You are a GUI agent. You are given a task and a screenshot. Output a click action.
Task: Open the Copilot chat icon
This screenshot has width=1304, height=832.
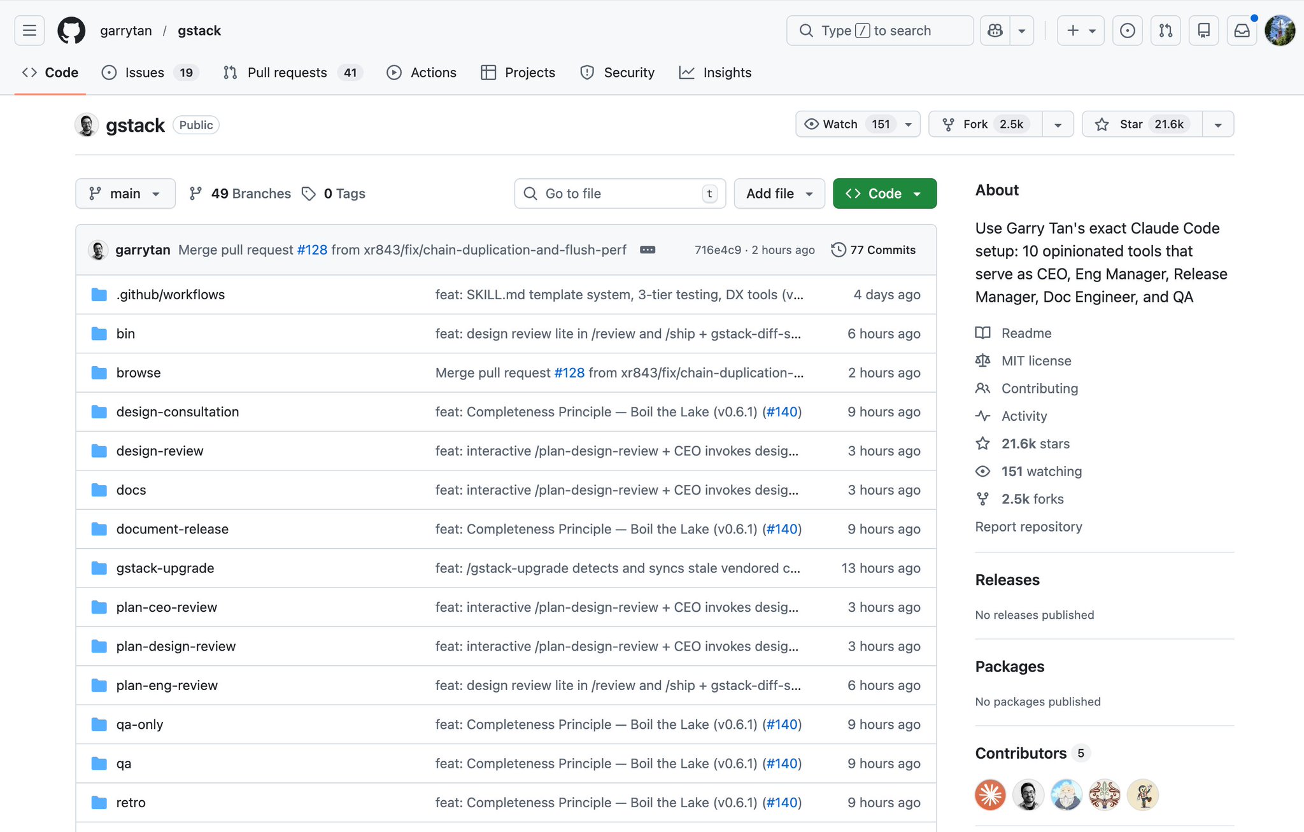pos(995,31)
